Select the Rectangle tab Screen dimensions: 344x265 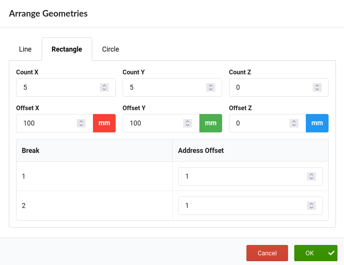(67, 49)
